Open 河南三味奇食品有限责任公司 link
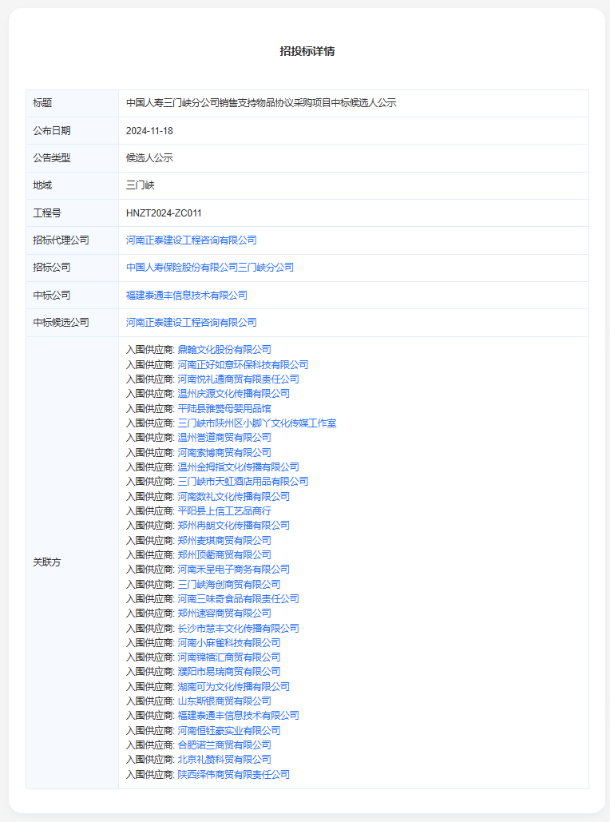The image size is (610, 822). pyautogui.click(x=238, y=599)
